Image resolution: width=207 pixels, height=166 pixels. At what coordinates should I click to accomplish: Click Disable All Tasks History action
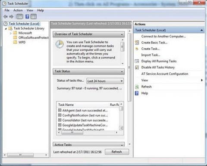pos(158,68)
